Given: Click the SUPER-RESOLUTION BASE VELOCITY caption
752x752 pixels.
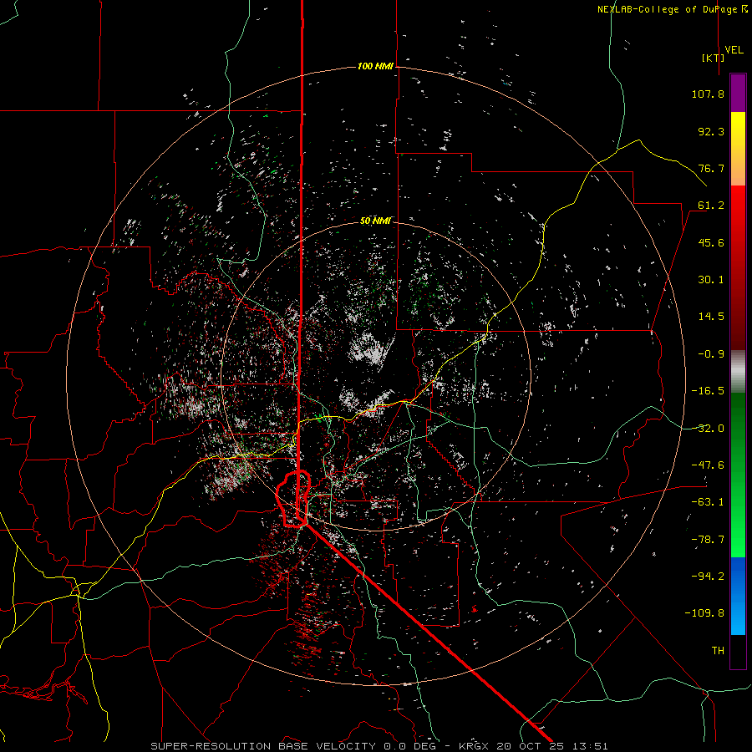Looking at the screenshot, I should (263, 746).
